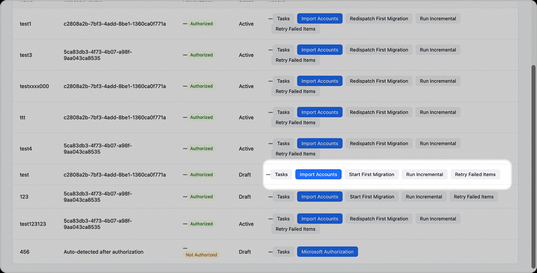The width and height of the screenshot is (537, 273).
Task: Click the vertical scrollbar of the page
Action: tap(533, 166)
